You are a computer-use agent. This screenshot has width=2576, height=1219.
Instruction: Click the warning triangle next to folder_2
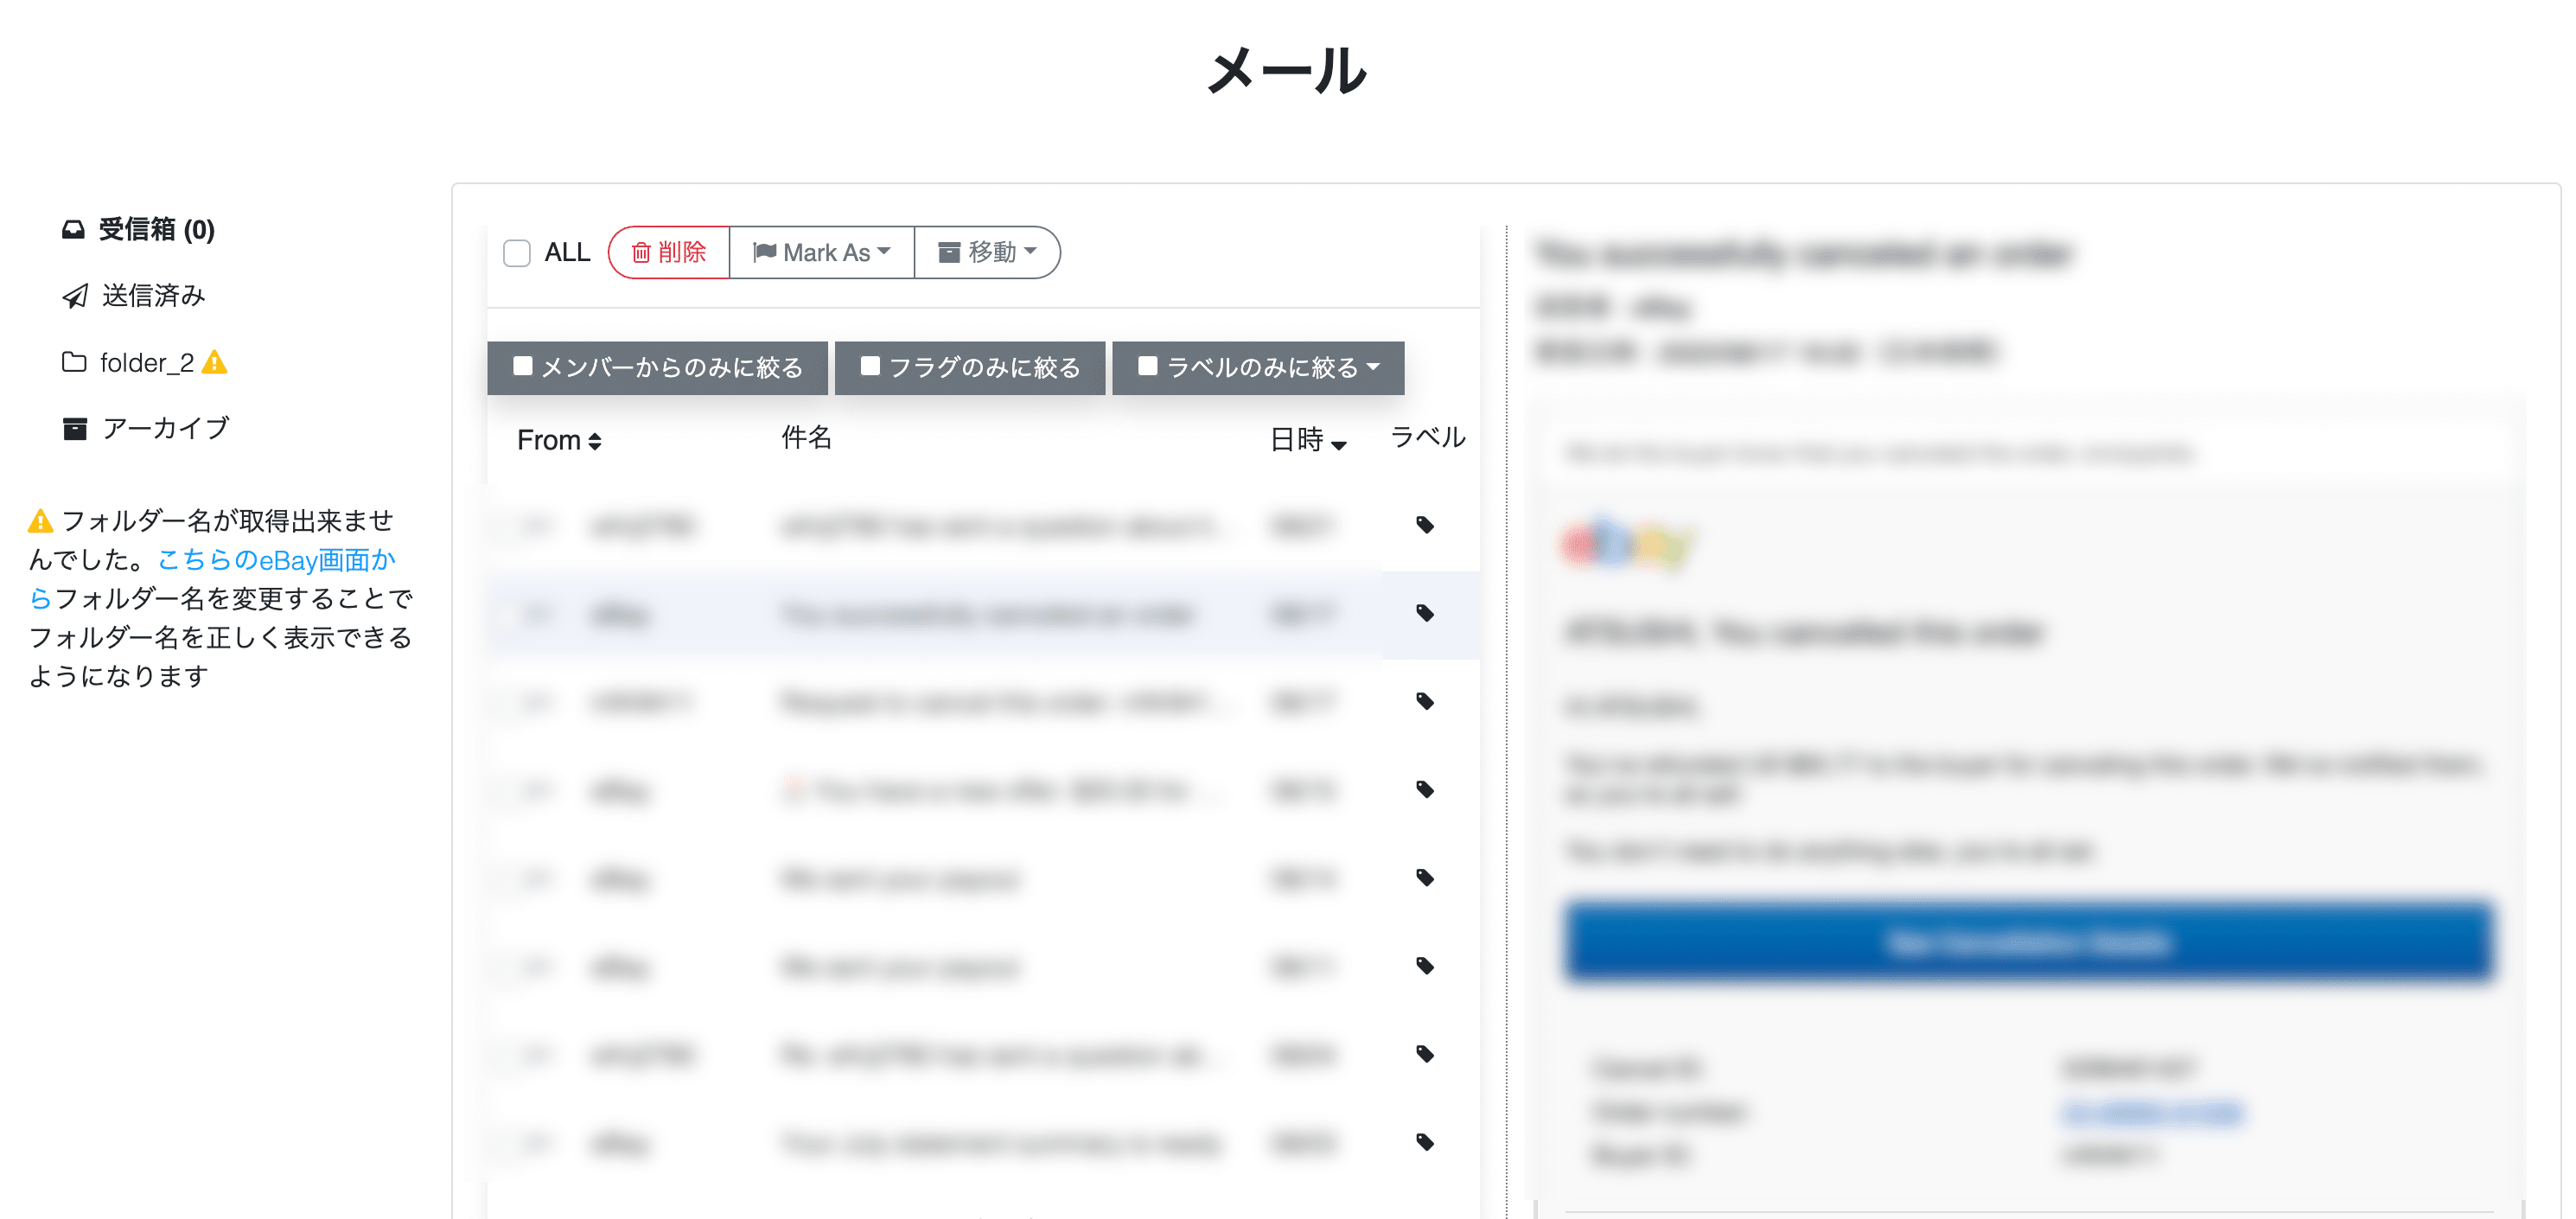point(215,362)
